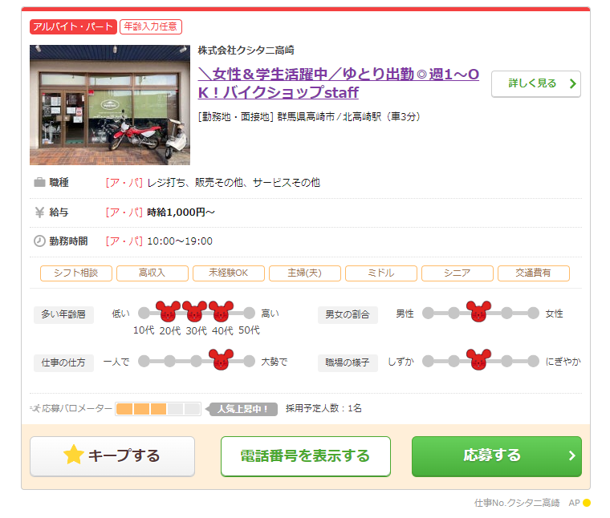Viewport: 610px width, 518px height.
Task: Click the chevron arrow on 詳しく見る
Action: click(572, 83)
